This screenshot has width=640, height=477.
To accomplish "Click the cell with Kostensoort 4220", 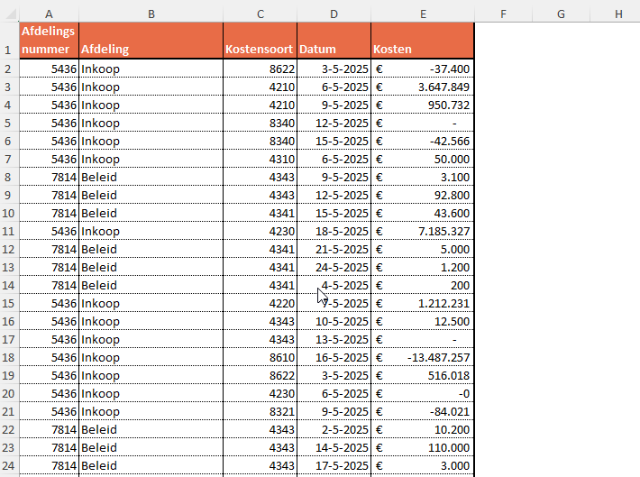I will 261,303.
